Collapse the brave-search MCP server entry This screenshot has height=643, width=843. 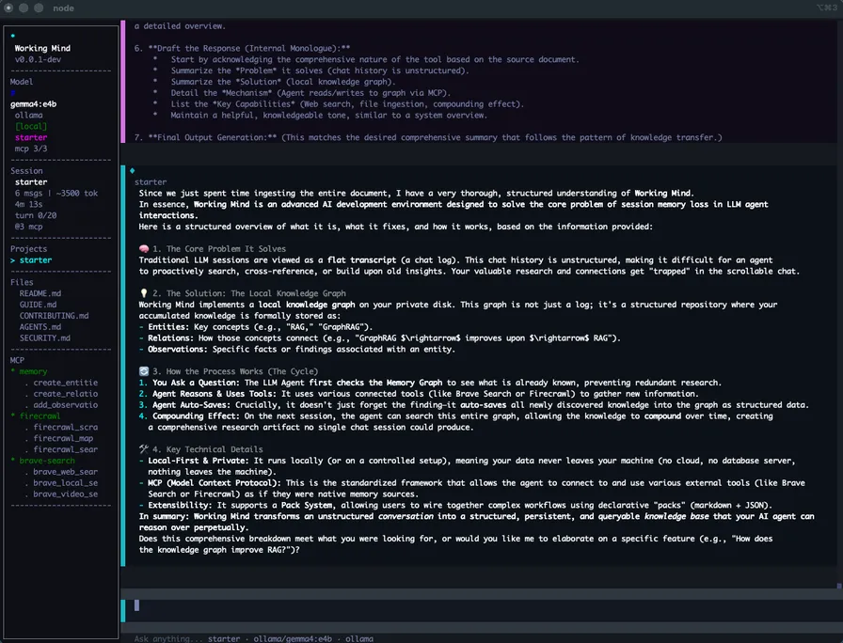click(x=43, y=461)
